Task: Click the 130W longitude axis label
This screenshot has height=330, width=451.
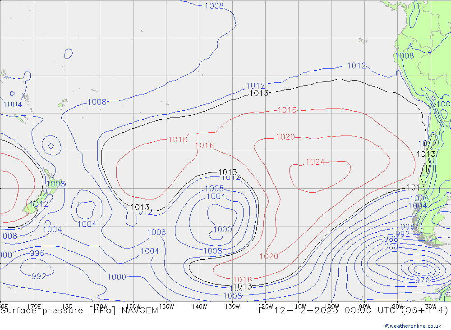Action: [x=232, y=307]
